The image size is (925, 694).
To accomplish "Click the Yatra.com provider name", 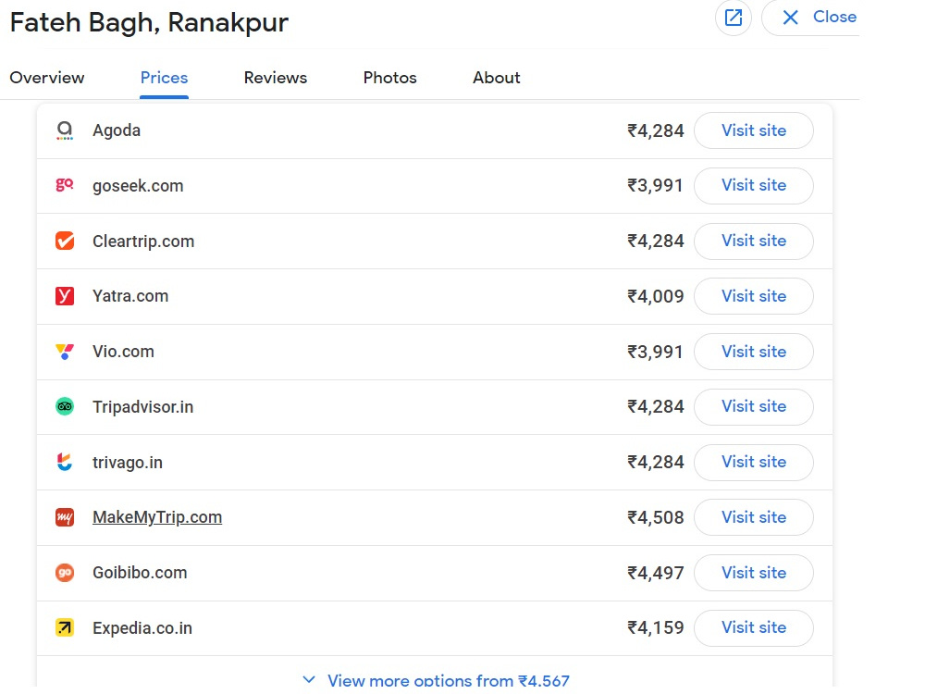I will point(129,296).
